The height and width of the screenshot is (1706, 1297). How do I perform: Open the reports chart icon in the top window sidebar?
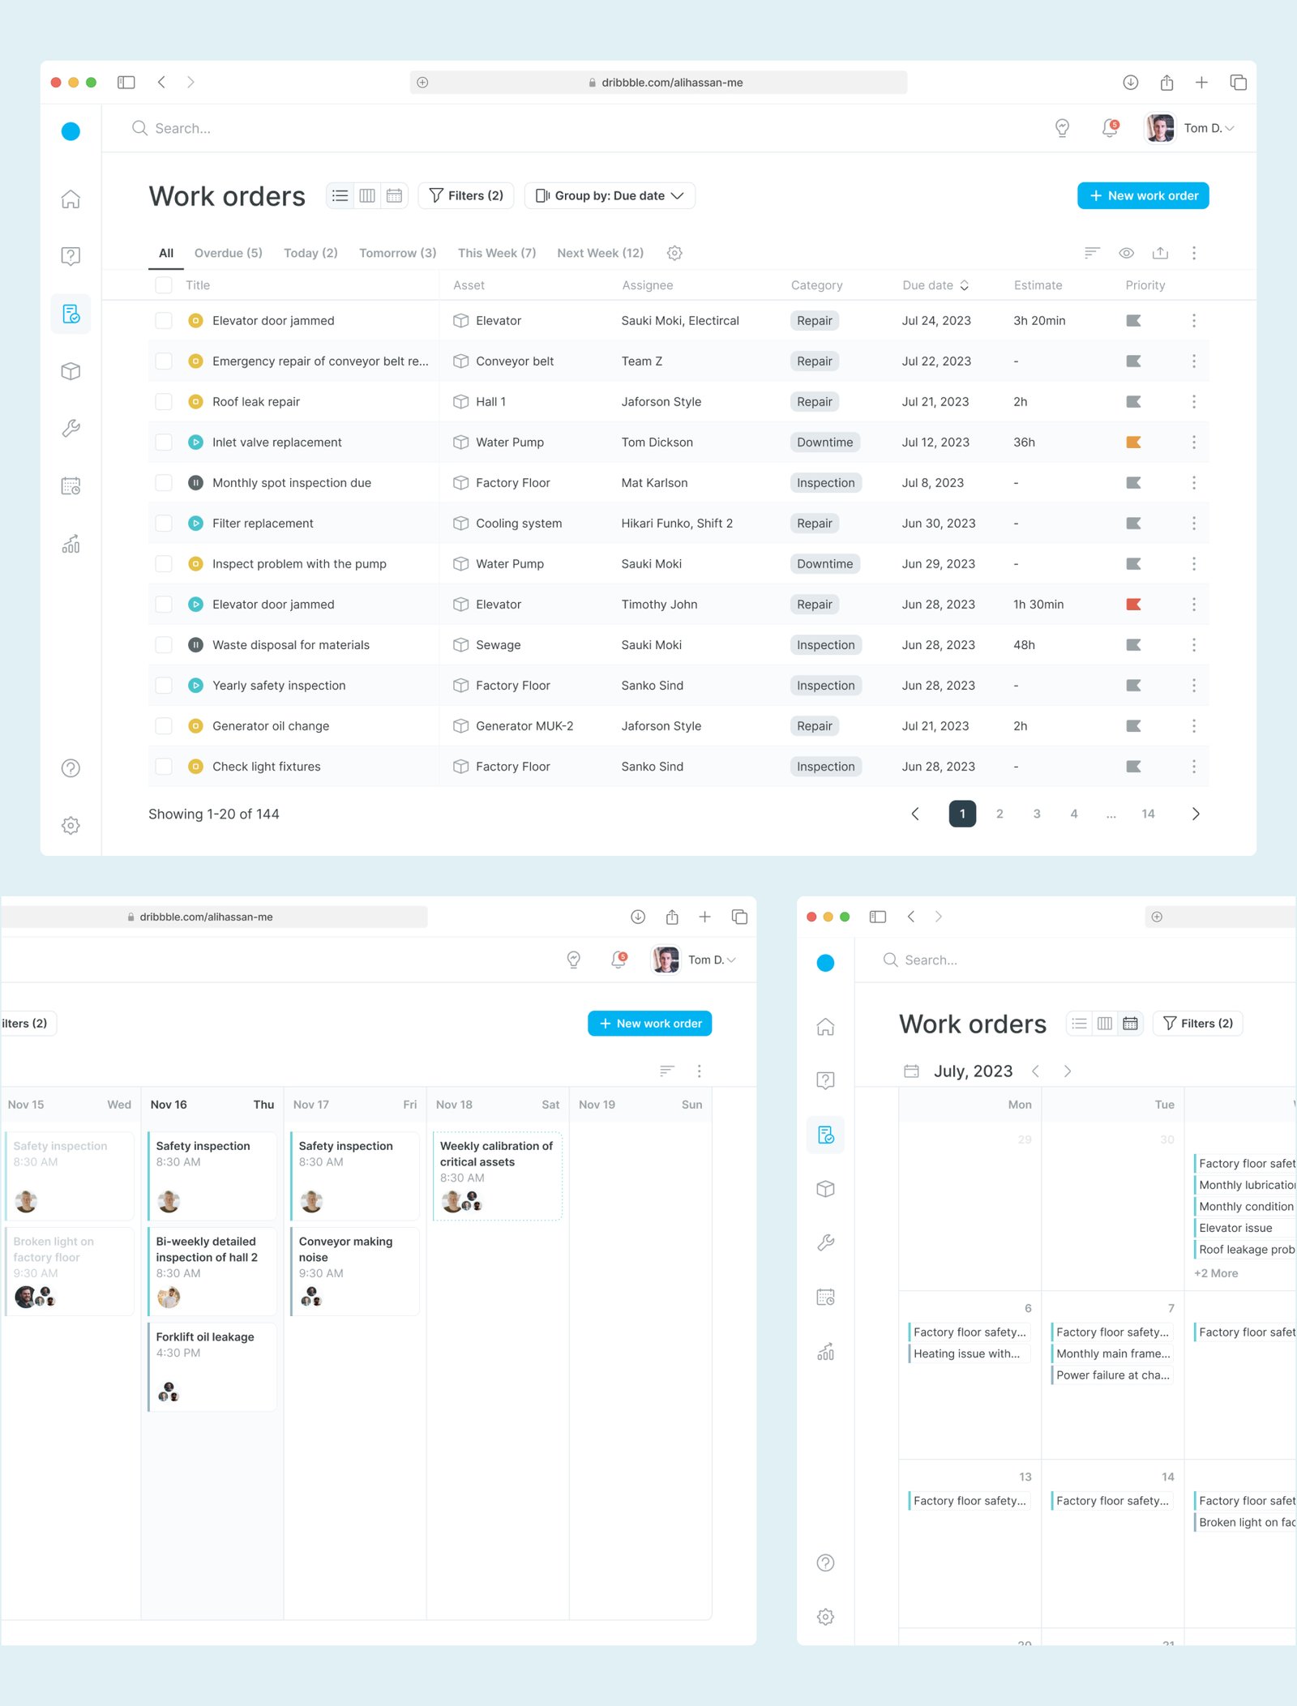[71, 544]
